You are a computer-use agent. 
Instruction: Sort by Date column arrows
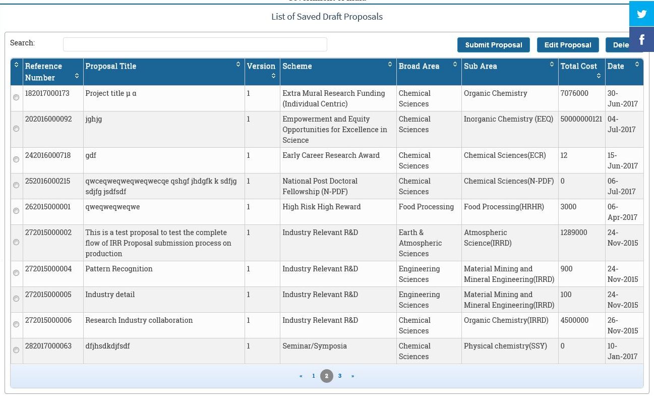tap(637, 65)
